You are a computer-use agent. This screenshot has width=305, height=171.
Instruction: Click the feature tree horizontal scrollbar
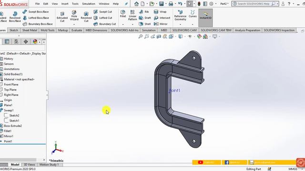(18, 160)
